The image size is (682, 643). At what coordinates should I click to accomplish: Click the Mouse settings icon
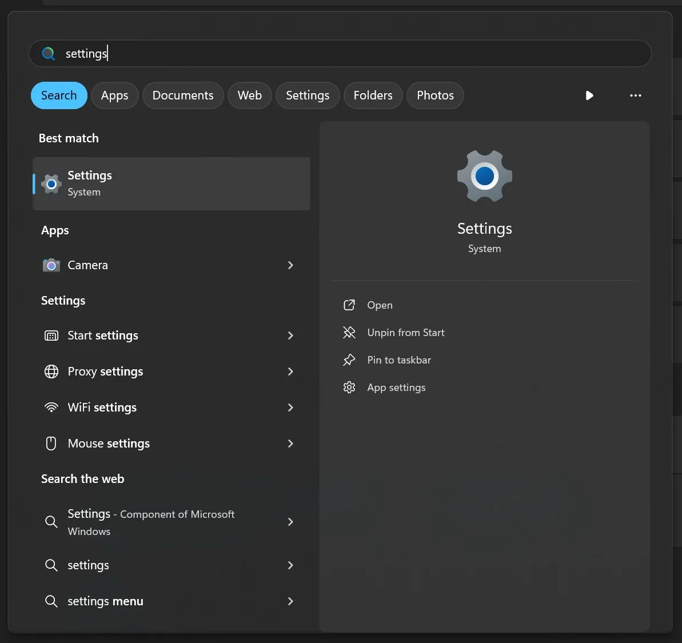(51, 444)
